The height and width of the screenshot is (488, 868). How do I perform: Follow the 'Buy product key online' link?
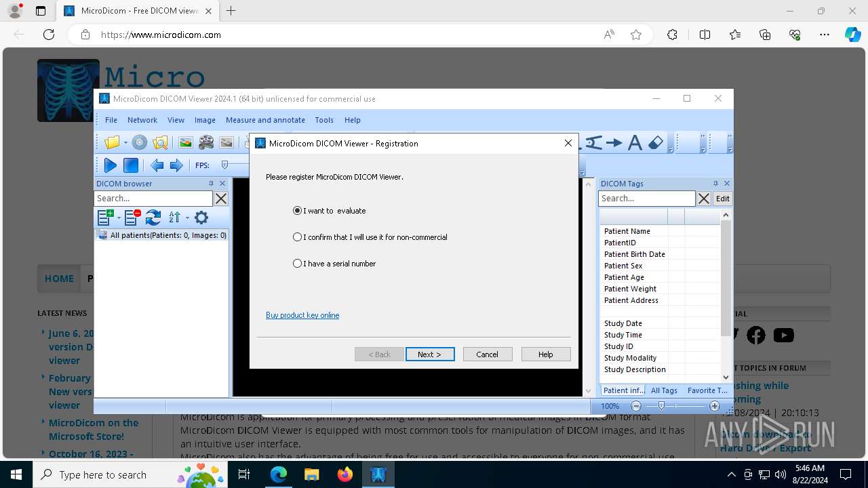click(x=302, y=315)
